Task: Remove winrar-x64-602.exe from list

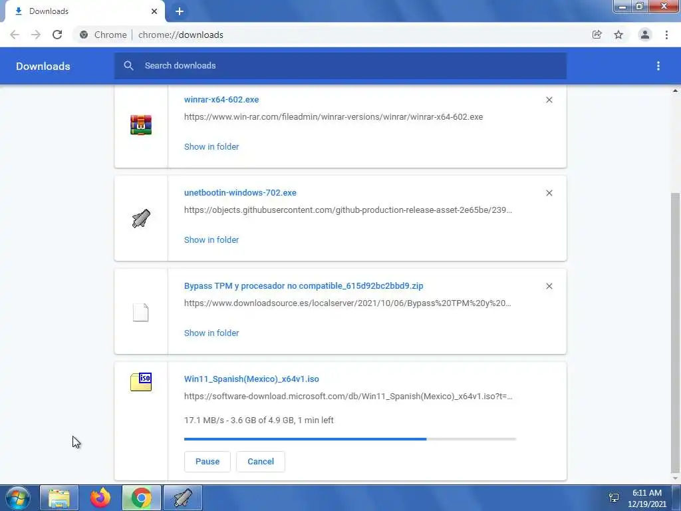Action: 549,100
